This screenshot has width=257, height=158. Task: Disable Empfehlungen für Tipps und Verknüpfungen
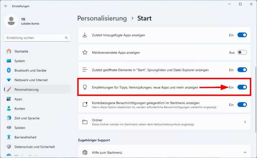(x=242, y=87)
